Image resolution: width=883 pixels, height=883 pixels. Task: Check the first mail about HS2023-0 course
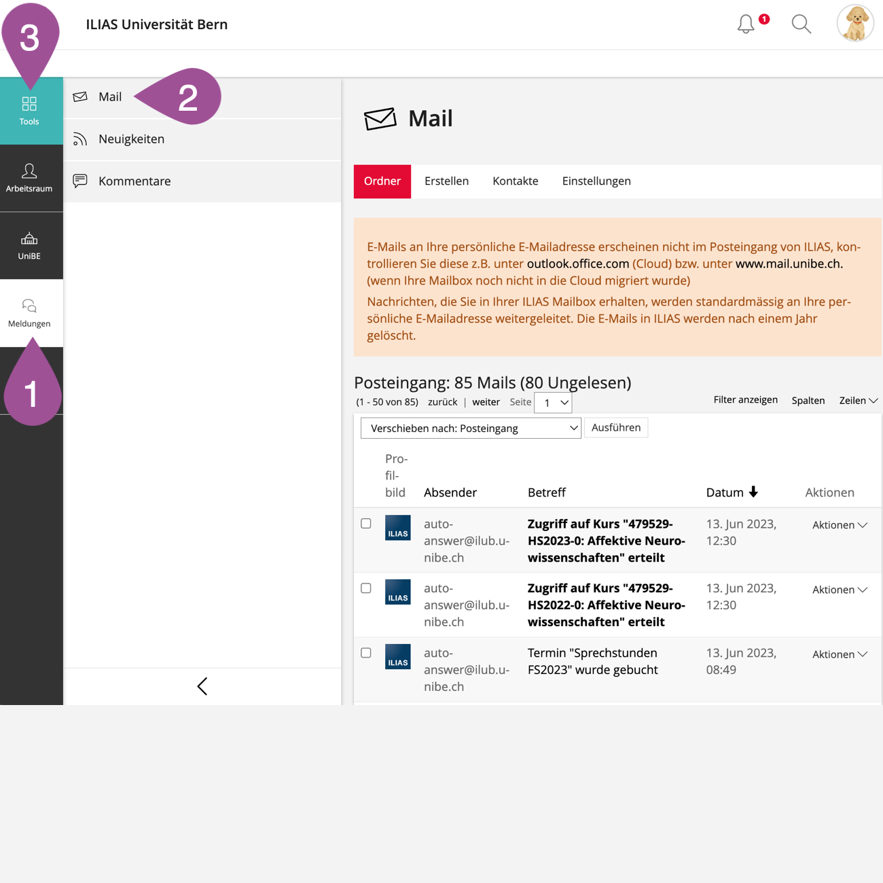click(x=366, y=524)
